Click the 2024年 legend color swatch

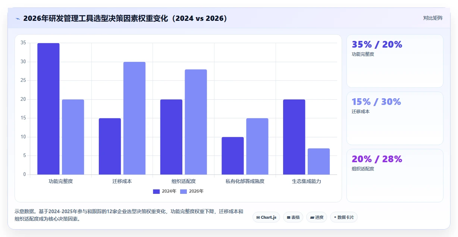click(x=156, y=191)
